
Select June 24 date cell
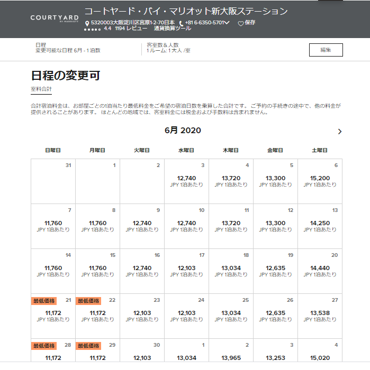coord(186,316)
